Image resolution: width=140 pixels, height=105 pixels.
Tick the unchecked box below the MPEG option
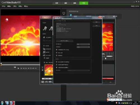point(57,53)
